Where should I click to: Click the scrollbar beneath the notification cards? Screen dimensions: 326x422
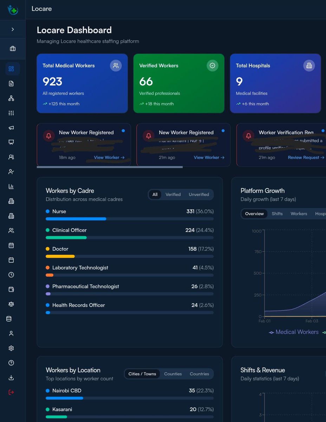(x=110, y=167)
